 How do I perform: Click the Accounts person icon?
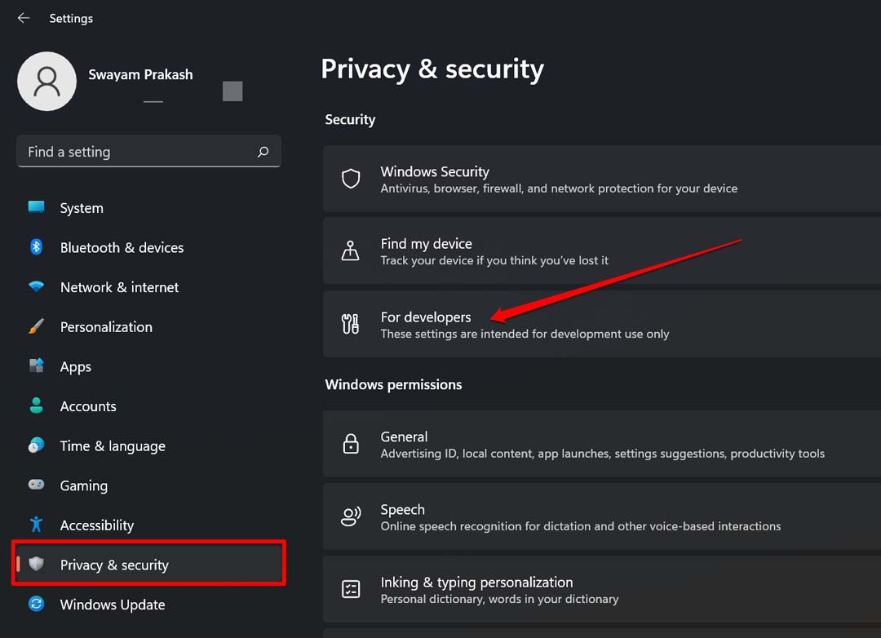[x=37, y=405]
